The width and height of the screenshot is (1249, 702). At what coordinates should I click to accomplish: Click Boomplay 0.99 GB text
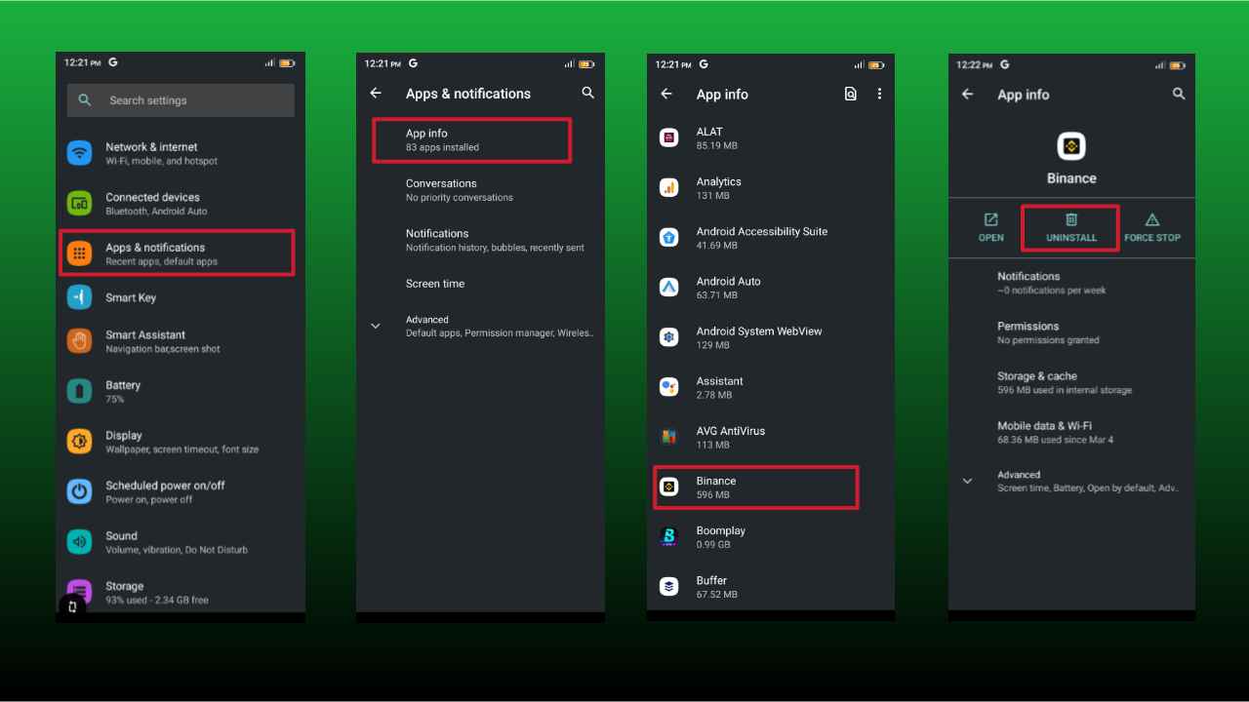pyautogui.click(x=721, y=537)
